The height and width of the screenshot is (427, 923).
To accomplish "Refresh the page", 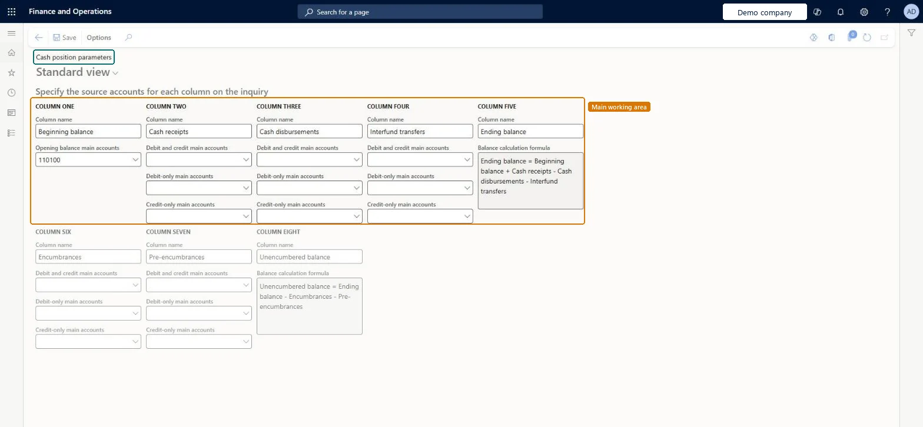I will click(867, 38).
